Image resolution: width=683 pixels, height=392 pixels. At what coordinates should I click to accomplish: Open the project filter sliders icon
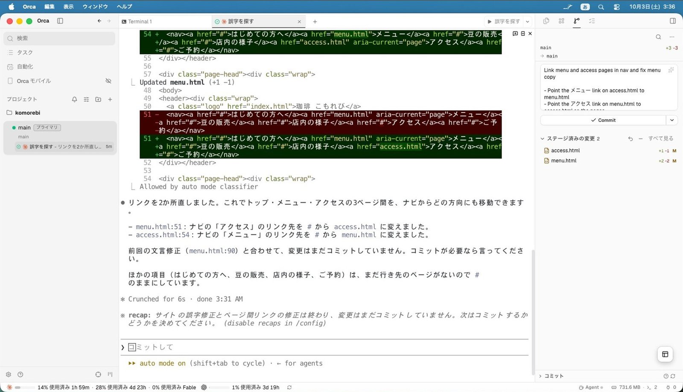[86, 99]
